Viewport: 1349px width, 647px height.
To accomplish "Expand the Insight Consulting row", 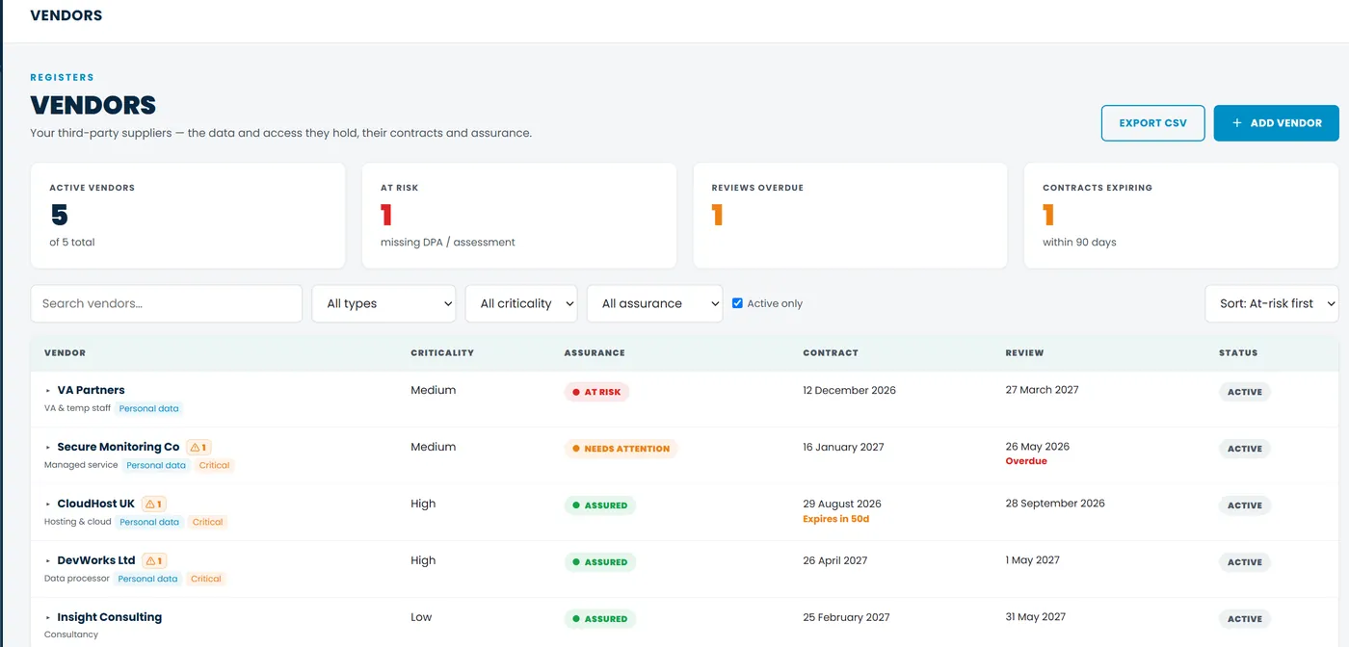I will tap(48, 618).
